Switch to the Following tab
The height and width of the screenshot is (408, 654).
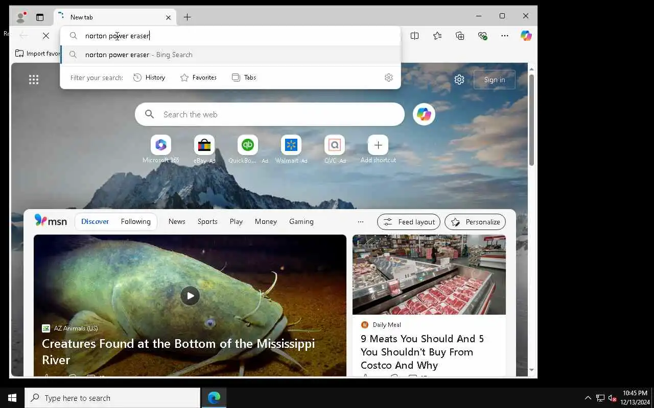135,221
